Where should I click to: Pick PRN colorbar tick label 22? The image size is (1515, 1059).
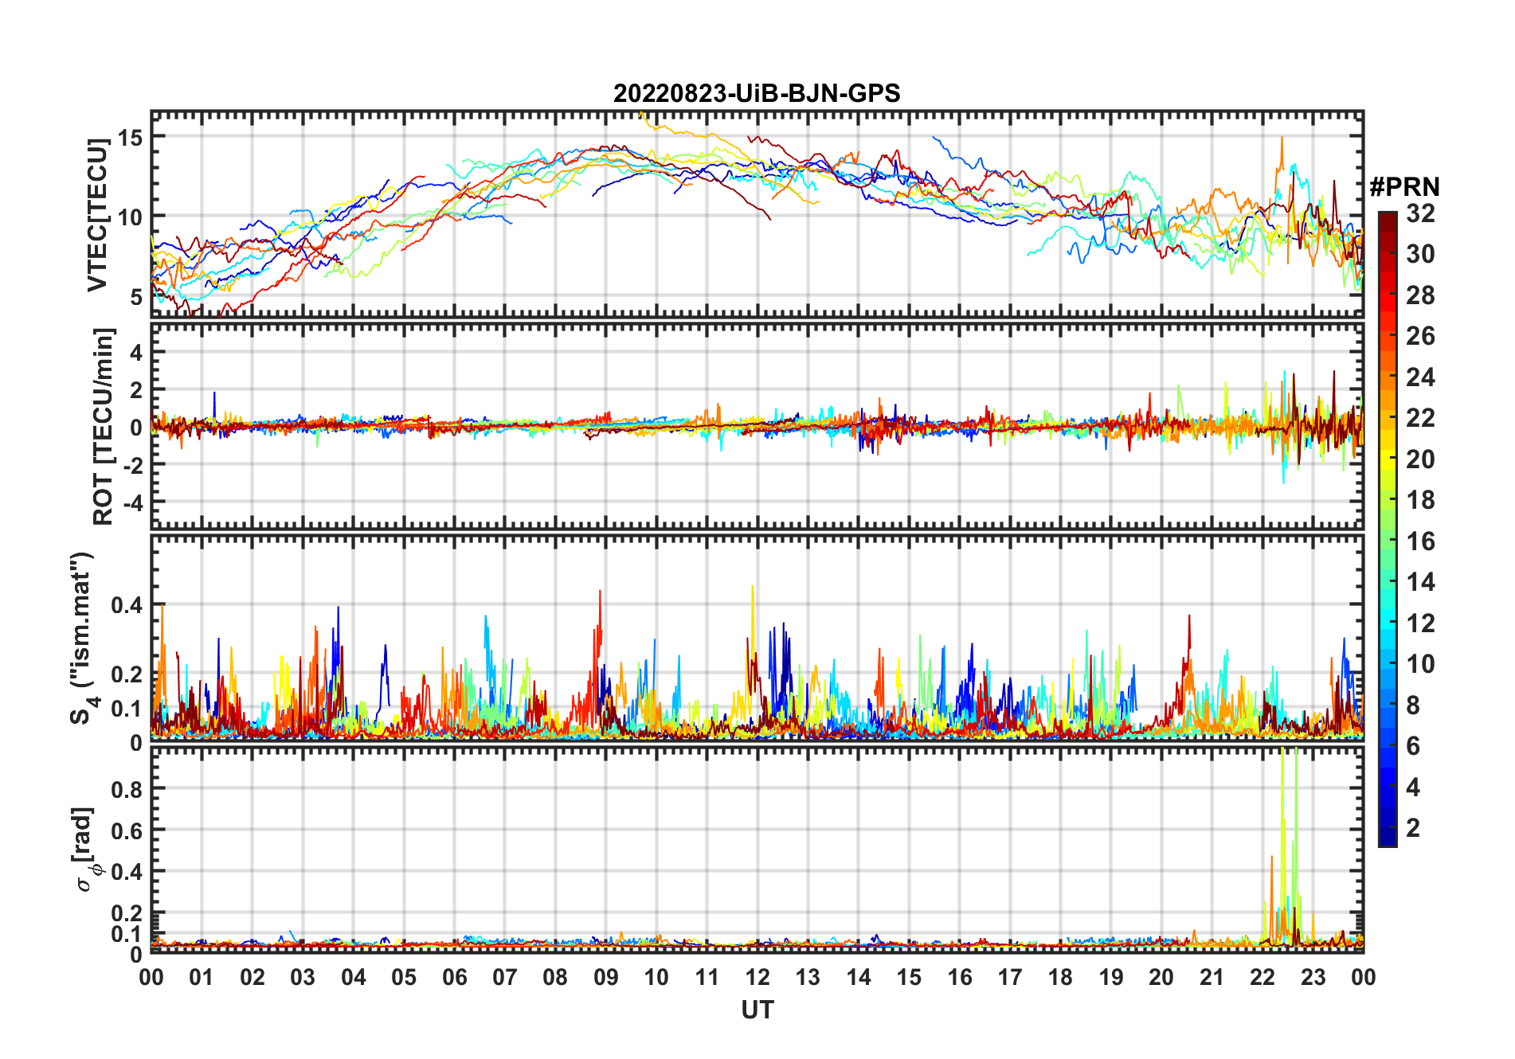click(x=1420, y=418)
